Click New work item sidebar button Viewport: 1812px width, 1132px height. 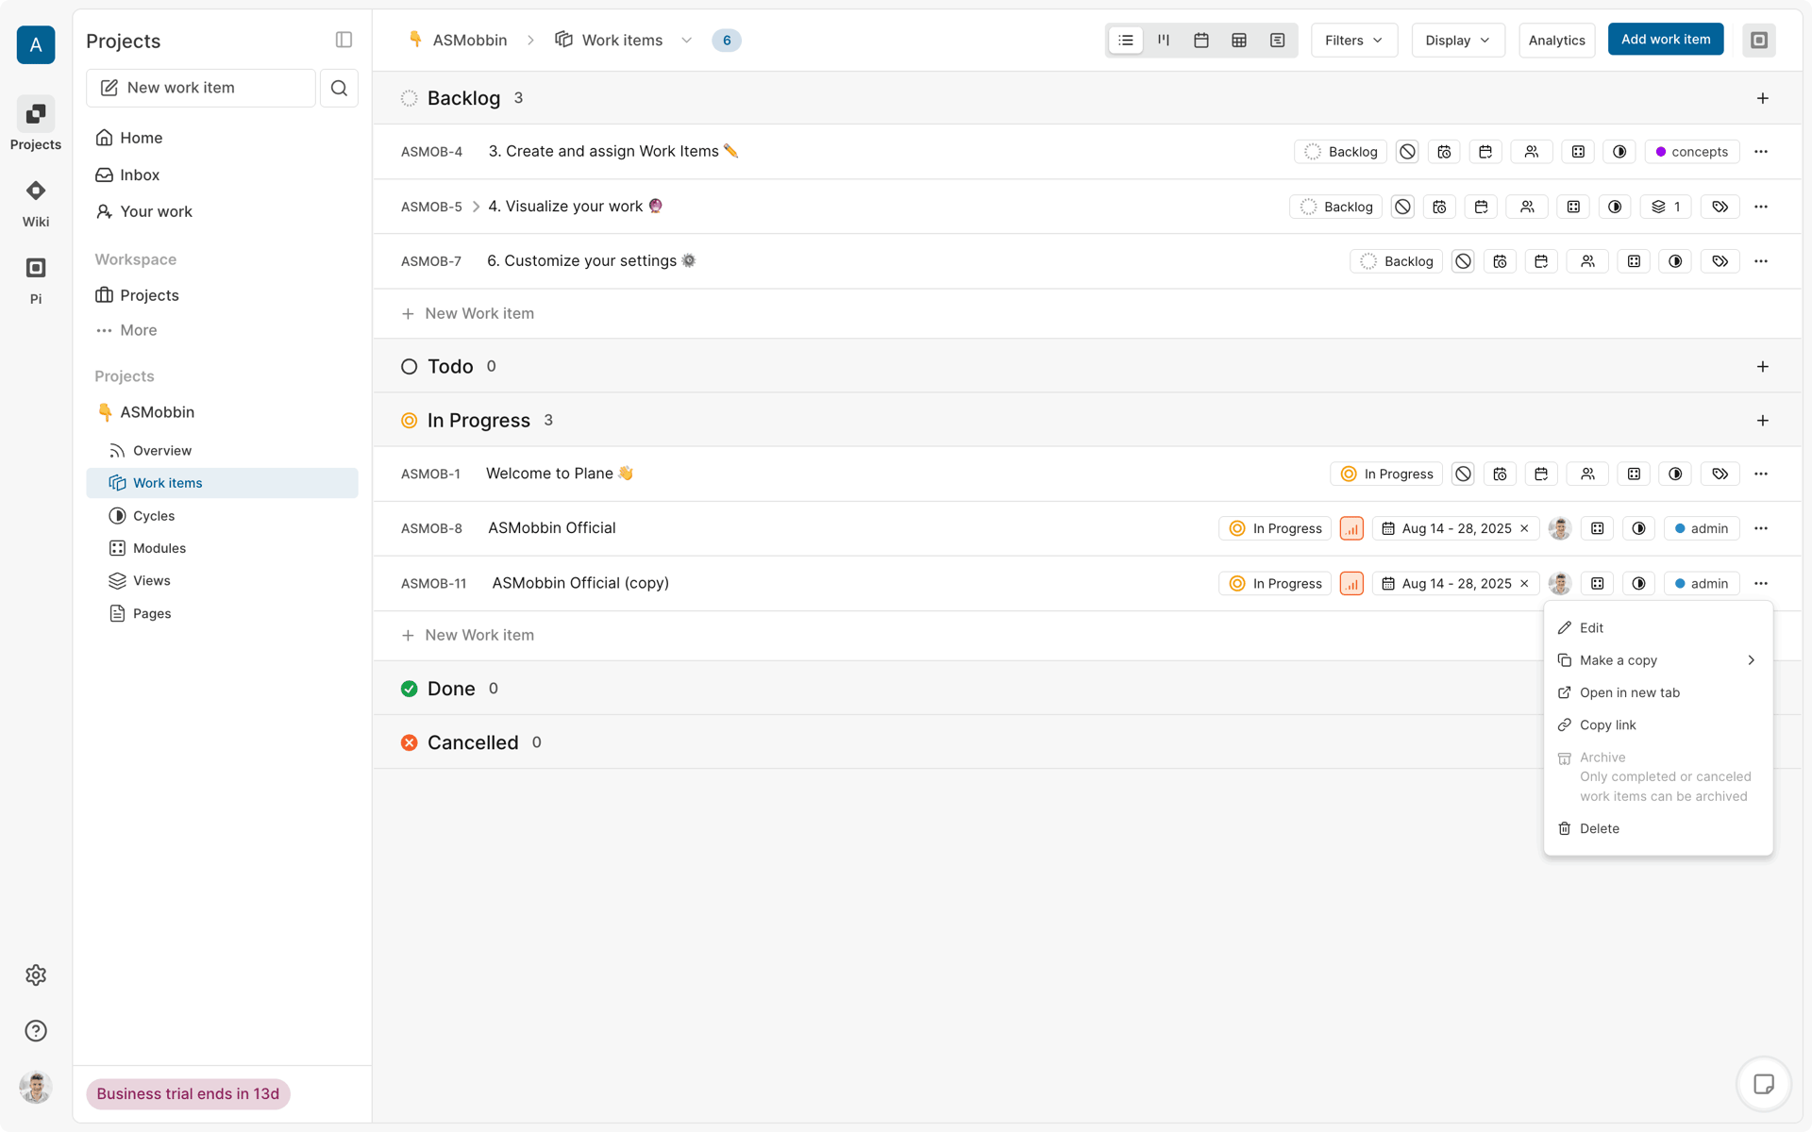point(201,88)
